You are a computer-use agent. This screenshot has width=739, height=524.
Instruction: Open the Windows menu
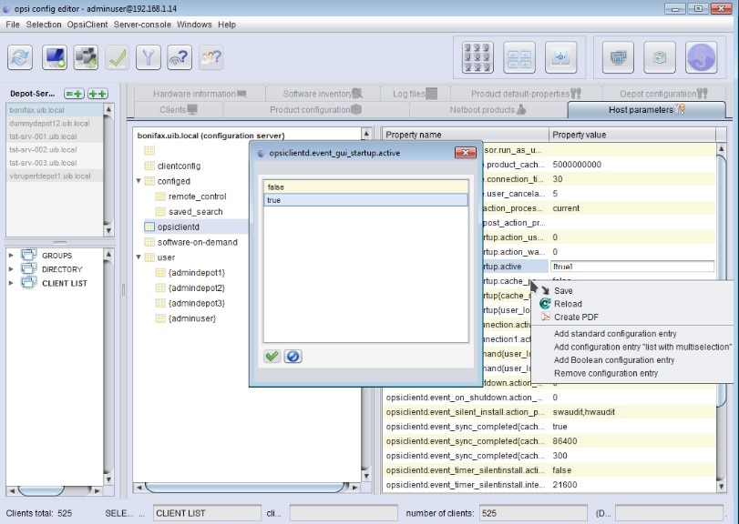(194, 25)
